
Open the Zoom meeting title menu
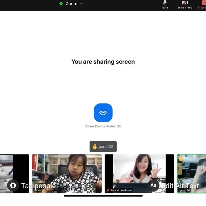click(x=71, y=4)
